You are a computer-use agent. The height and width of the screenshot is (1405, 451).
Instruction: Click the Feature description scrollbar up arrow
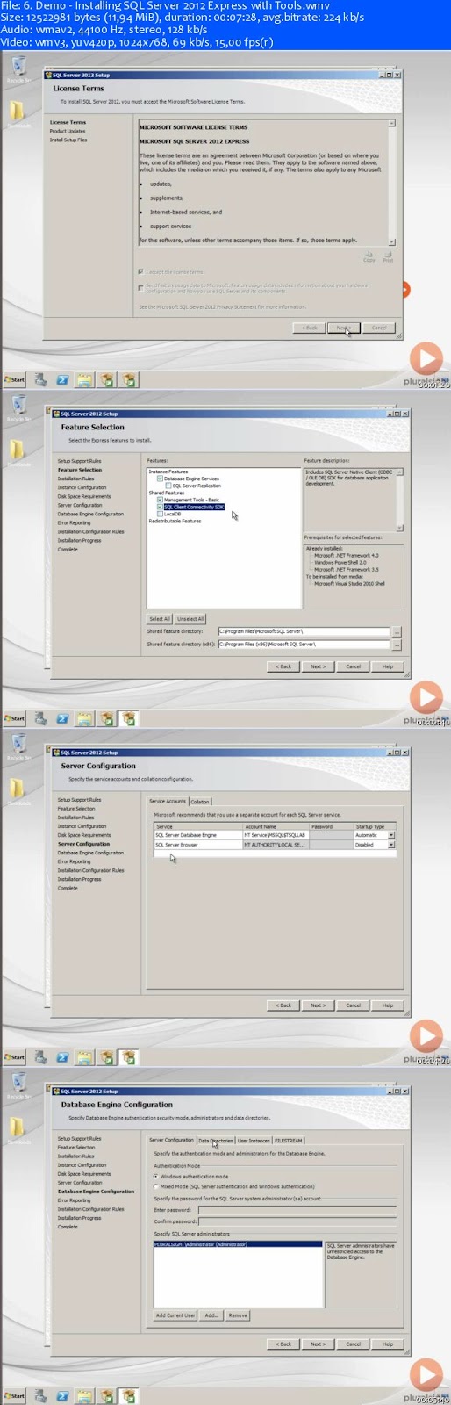click(x=400, y=472)
